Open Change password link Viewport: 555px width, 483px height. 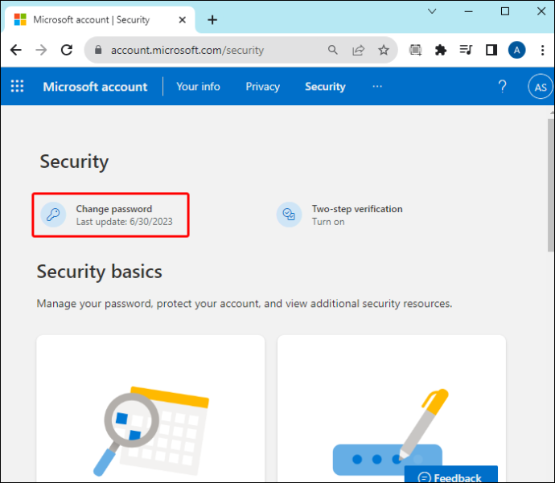(114, 209)
